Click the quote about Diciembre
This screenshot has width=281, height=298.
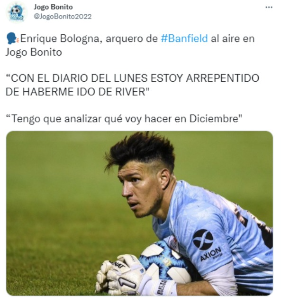pyautogui.click(x=124, y=119)
